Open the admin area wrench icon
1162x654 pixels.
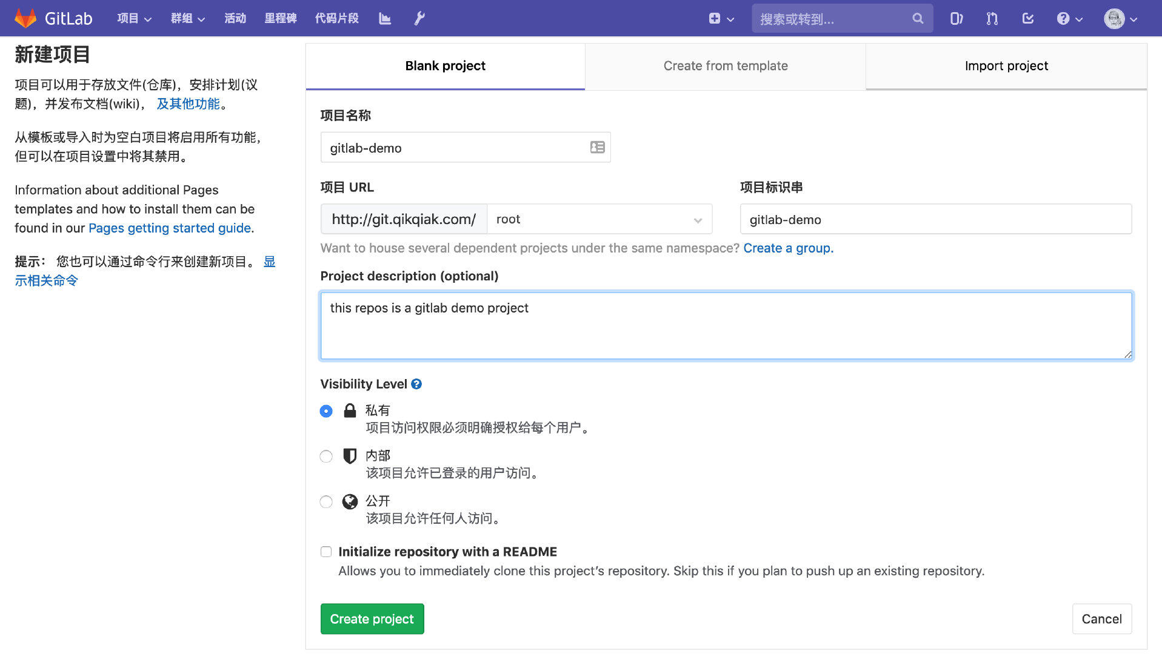(x=419, y=18)
